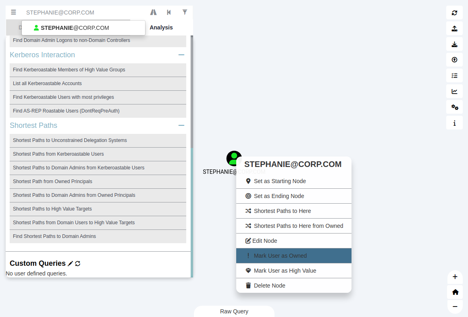
Task: Click the zoom in plus button
Action: tap(455, 277)
